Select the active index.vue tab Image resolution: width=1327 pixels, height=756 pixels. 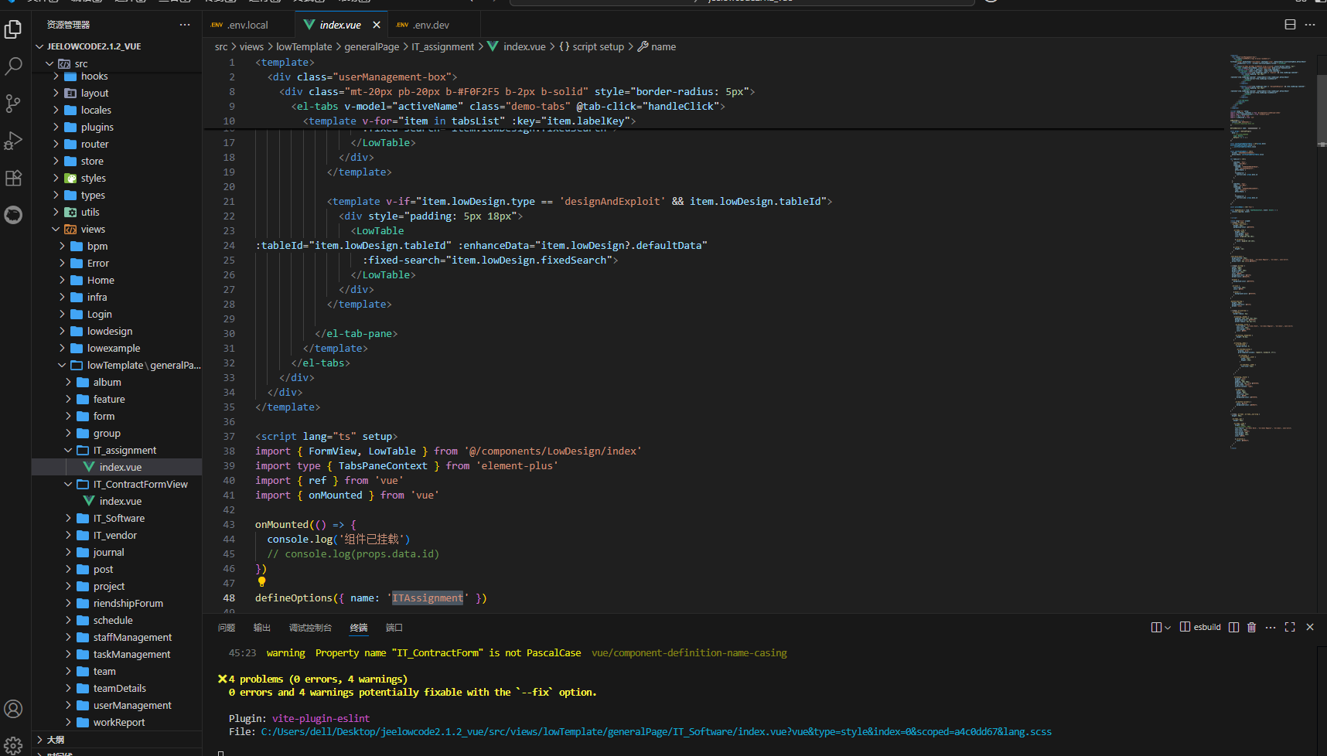(340, 25)
